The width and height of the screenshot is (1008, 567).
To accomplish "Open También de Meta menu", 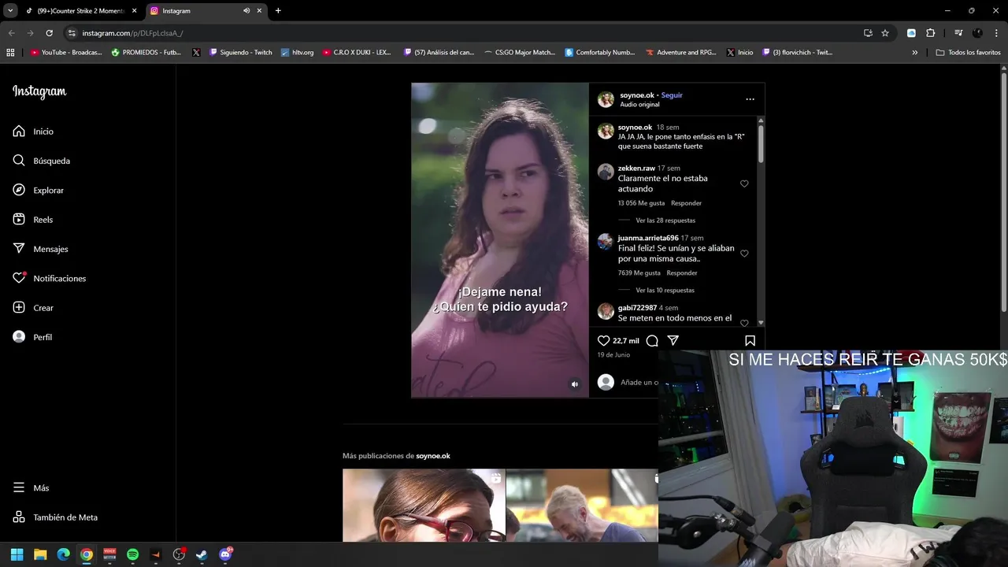I will (55, 517).
